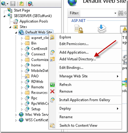Expand the aspnet_client folder node
This screenshot has width=128, height=133.
pos(22,38)
